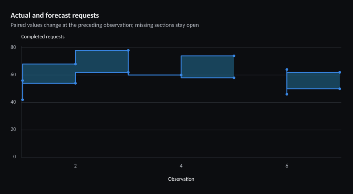Click the y-axis tick label 0
The width and height of the screenshot is (353, 194).
point(15,157)
